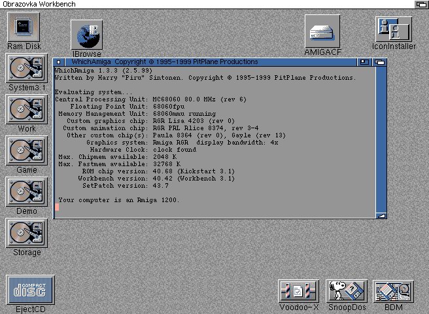The width and height of the screenshot is (429, 314).
Task: Click the 'Paula 8364' chip text
Action: coord(173,135)
